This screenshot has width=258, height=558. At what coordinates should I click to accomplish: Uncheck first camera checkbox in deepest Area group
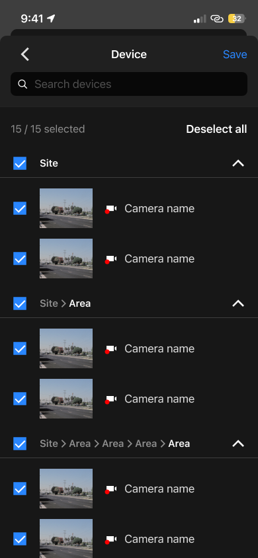[20, 489]
